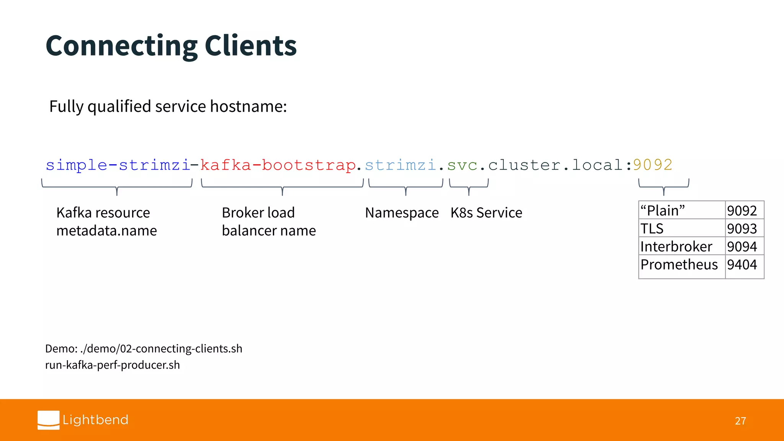Click the 'Prometheus' table cell

(x=682, y=267)
